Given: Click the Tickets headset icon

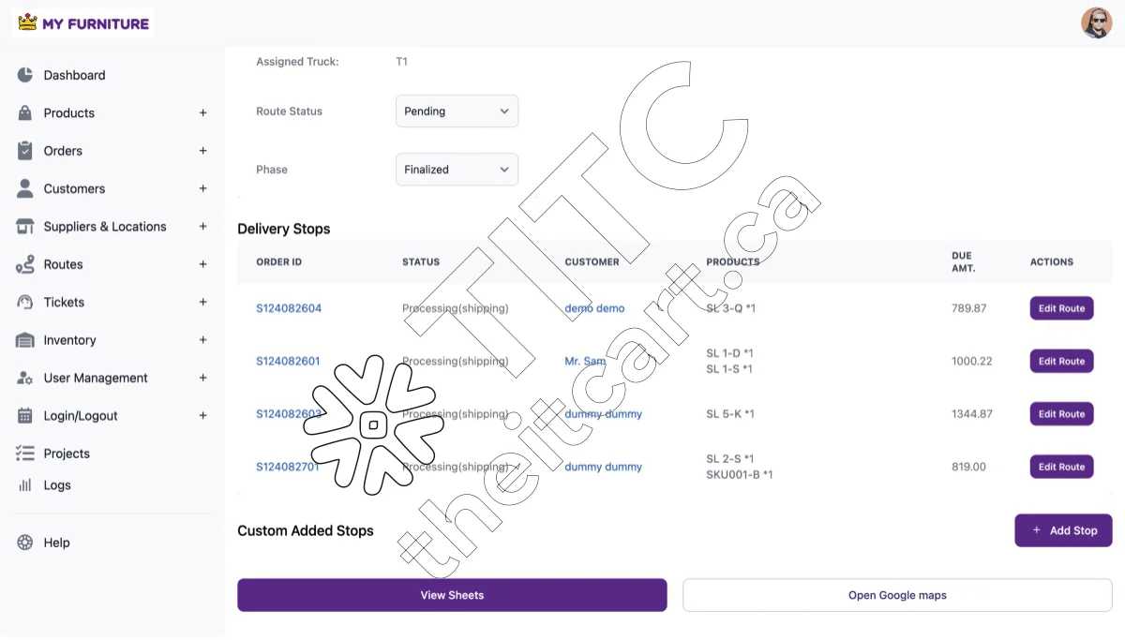Looking at the screenshot, I should click(x=25, y=303).
